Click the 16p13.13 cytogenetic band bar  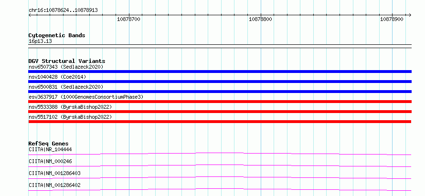click(x=220, y=46)
